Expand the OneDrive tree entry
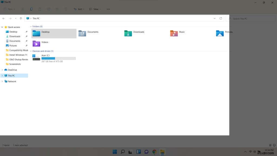Image resolution: width=277 pixels, height=156 pixels. point(2,70)
